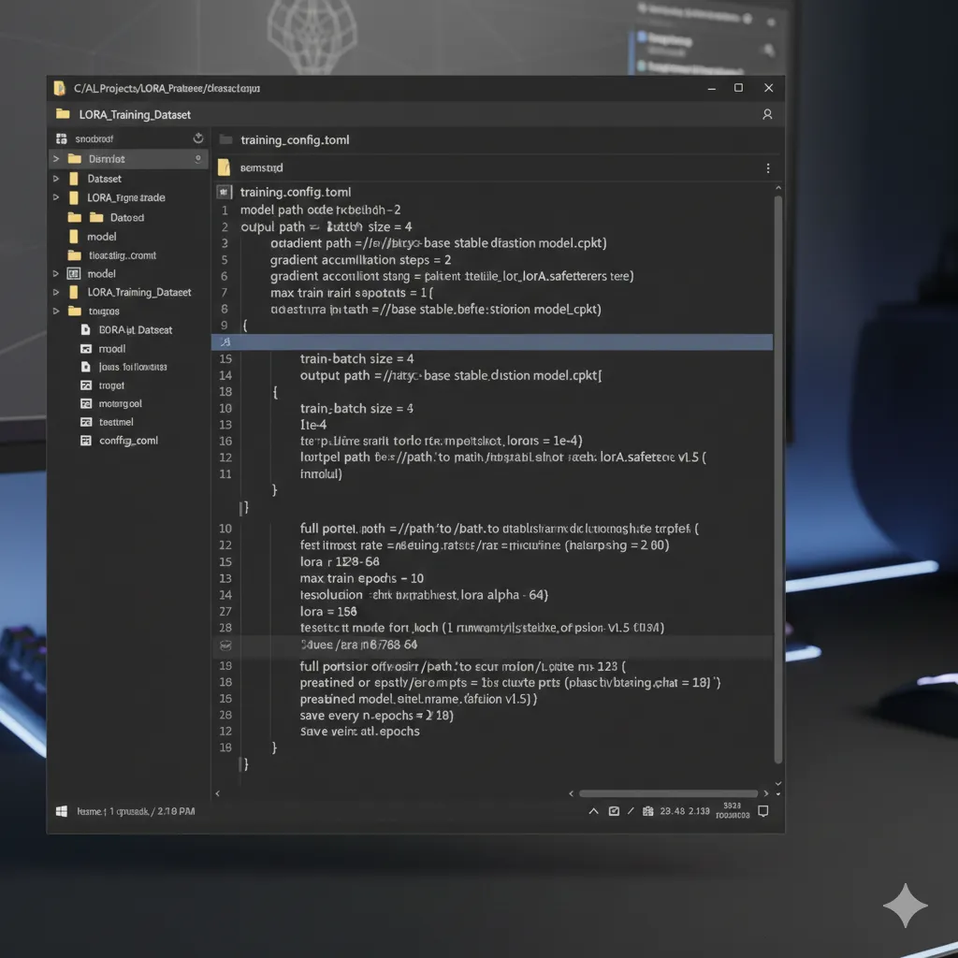Screen dimensions: 958x958
Task: Click the image icon beside 'modl'
Action: [x=86, y=349]
